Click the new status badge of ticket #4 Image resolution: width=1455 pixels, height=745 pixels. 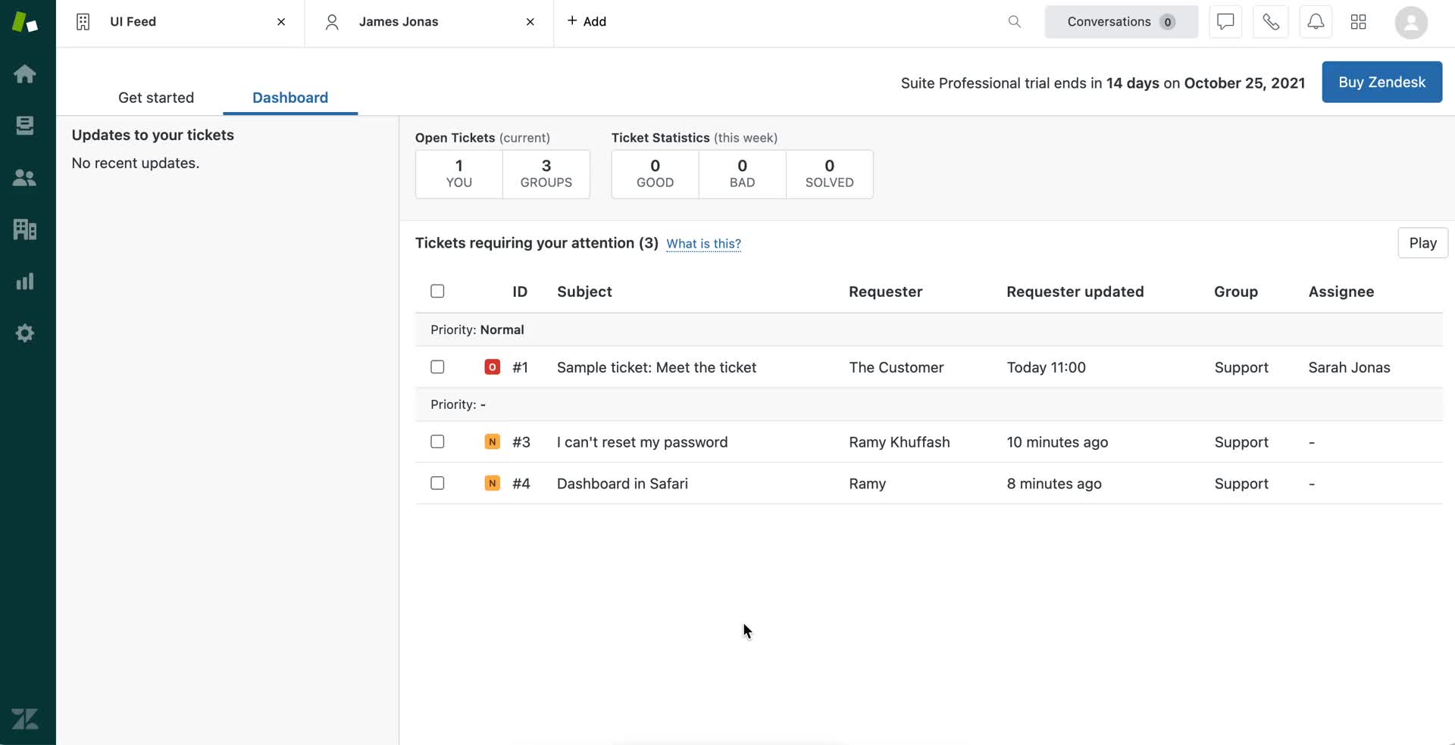point(493,483)
